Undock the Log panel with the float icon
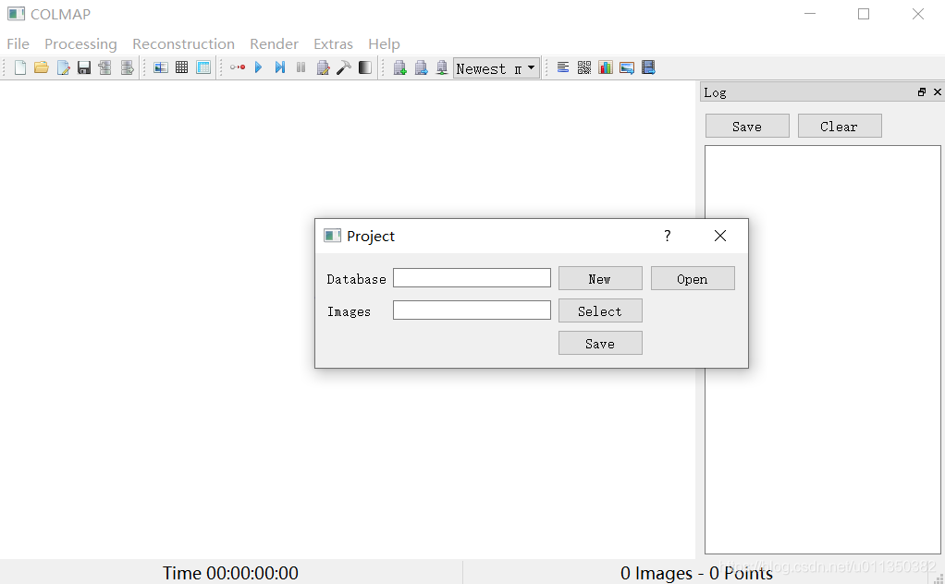 pyautogui.click(x=921, y=91)
